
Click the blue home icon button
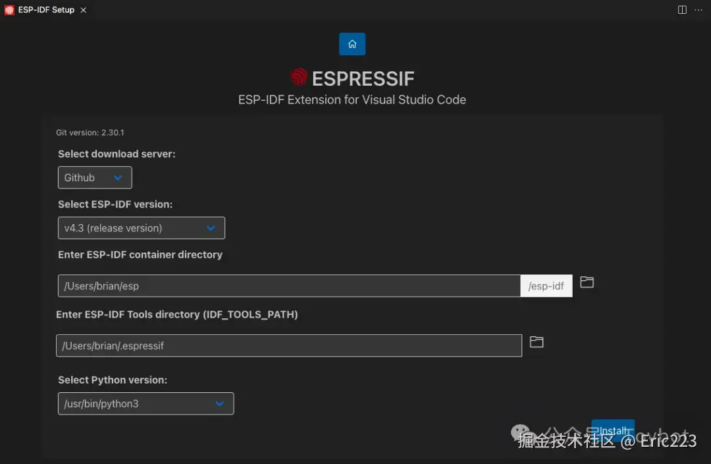point(352,44)
